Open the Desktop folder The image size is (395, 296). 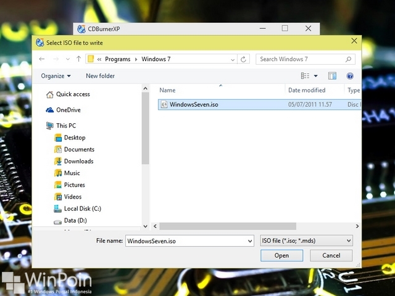pos(75,138)
